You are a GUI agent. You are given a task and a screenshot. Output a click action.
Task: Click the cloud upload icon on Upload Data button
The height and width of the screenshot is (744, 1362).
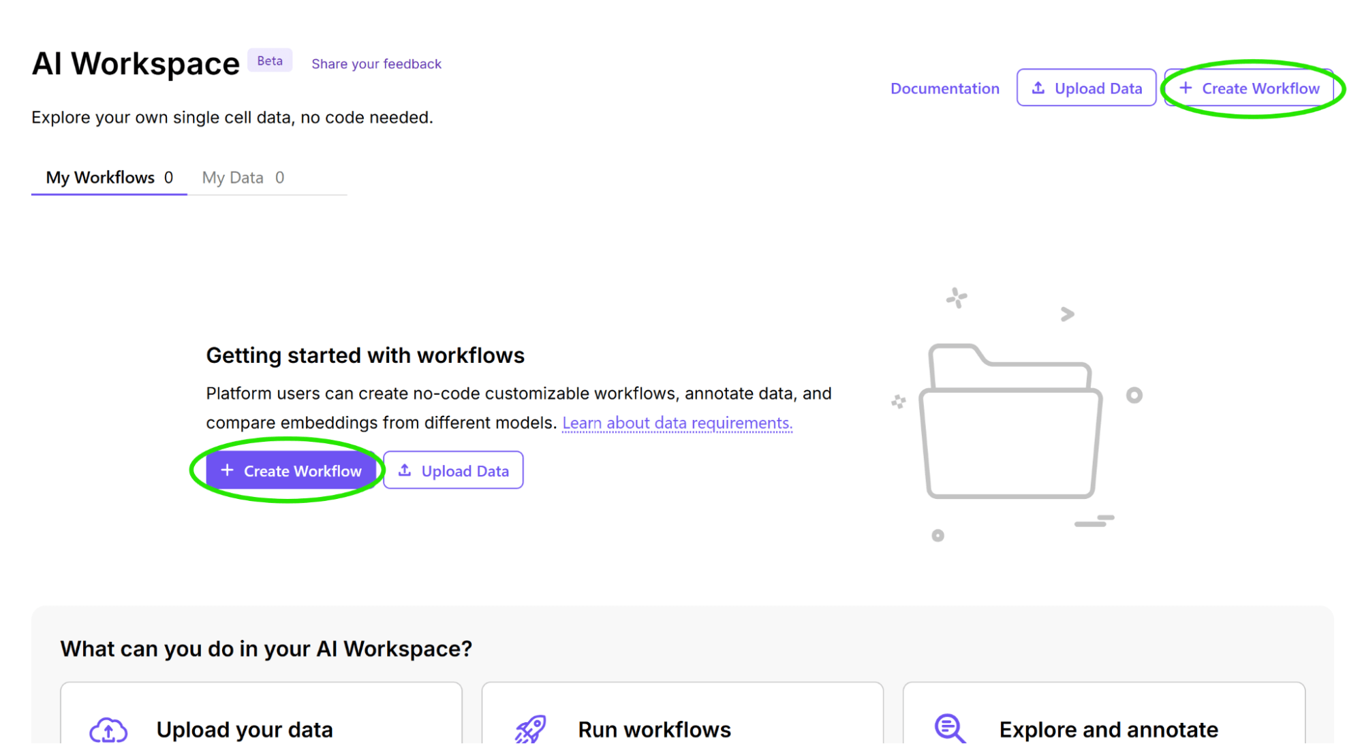1038,88
